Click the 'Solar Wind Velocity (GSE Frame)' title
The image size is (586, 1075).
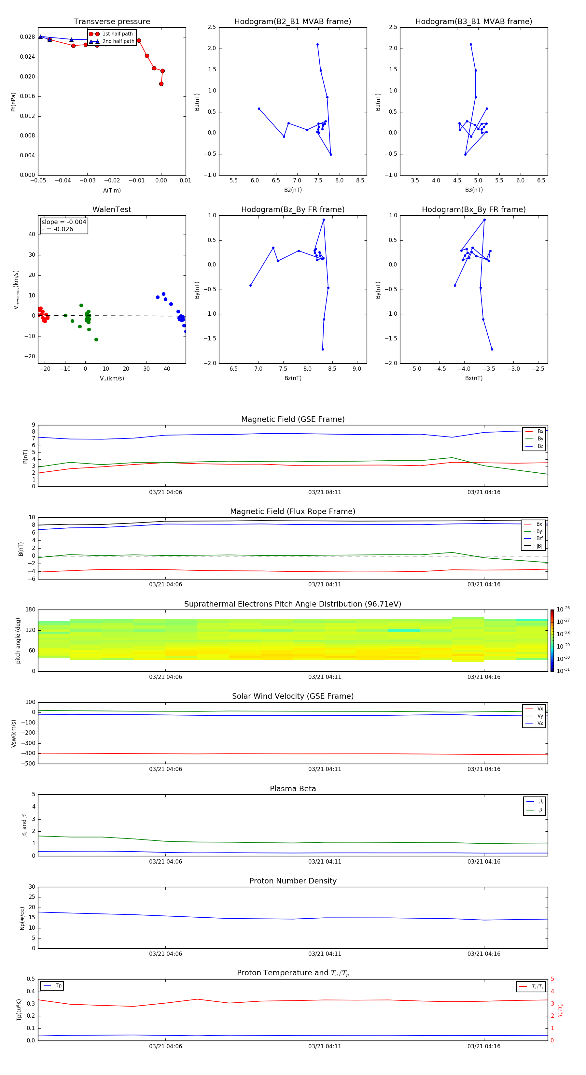pyautogui.click(x=293, y=696)
